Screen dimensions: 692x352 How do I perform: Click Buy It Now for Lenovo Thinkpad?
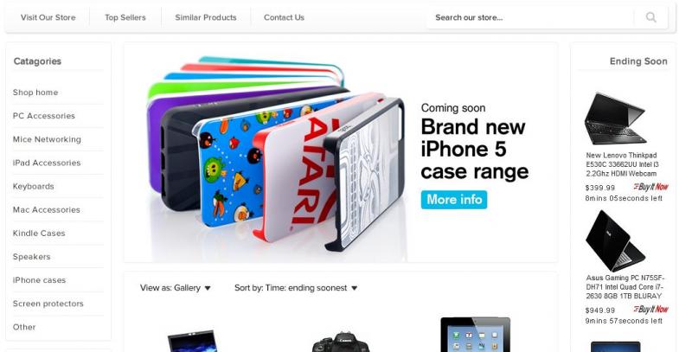[x=650, y=187]
